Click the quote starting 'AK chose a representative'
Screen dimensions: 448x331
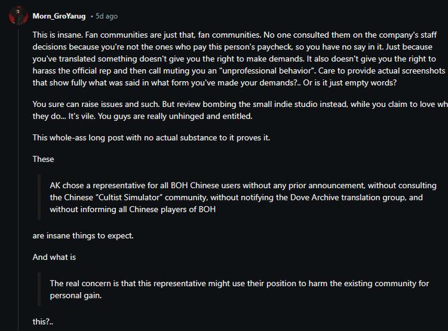tap(243, 197)
